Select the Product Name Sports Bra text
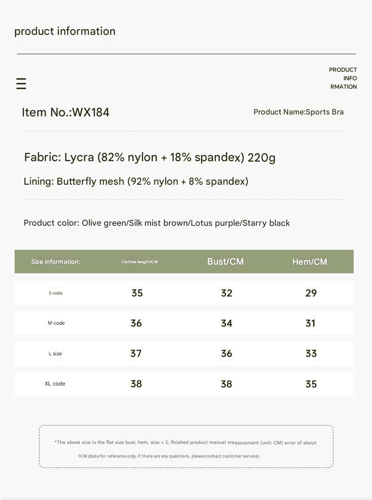Screen dimensions: 372x500 pyautogui.click(x=299, y=112)
